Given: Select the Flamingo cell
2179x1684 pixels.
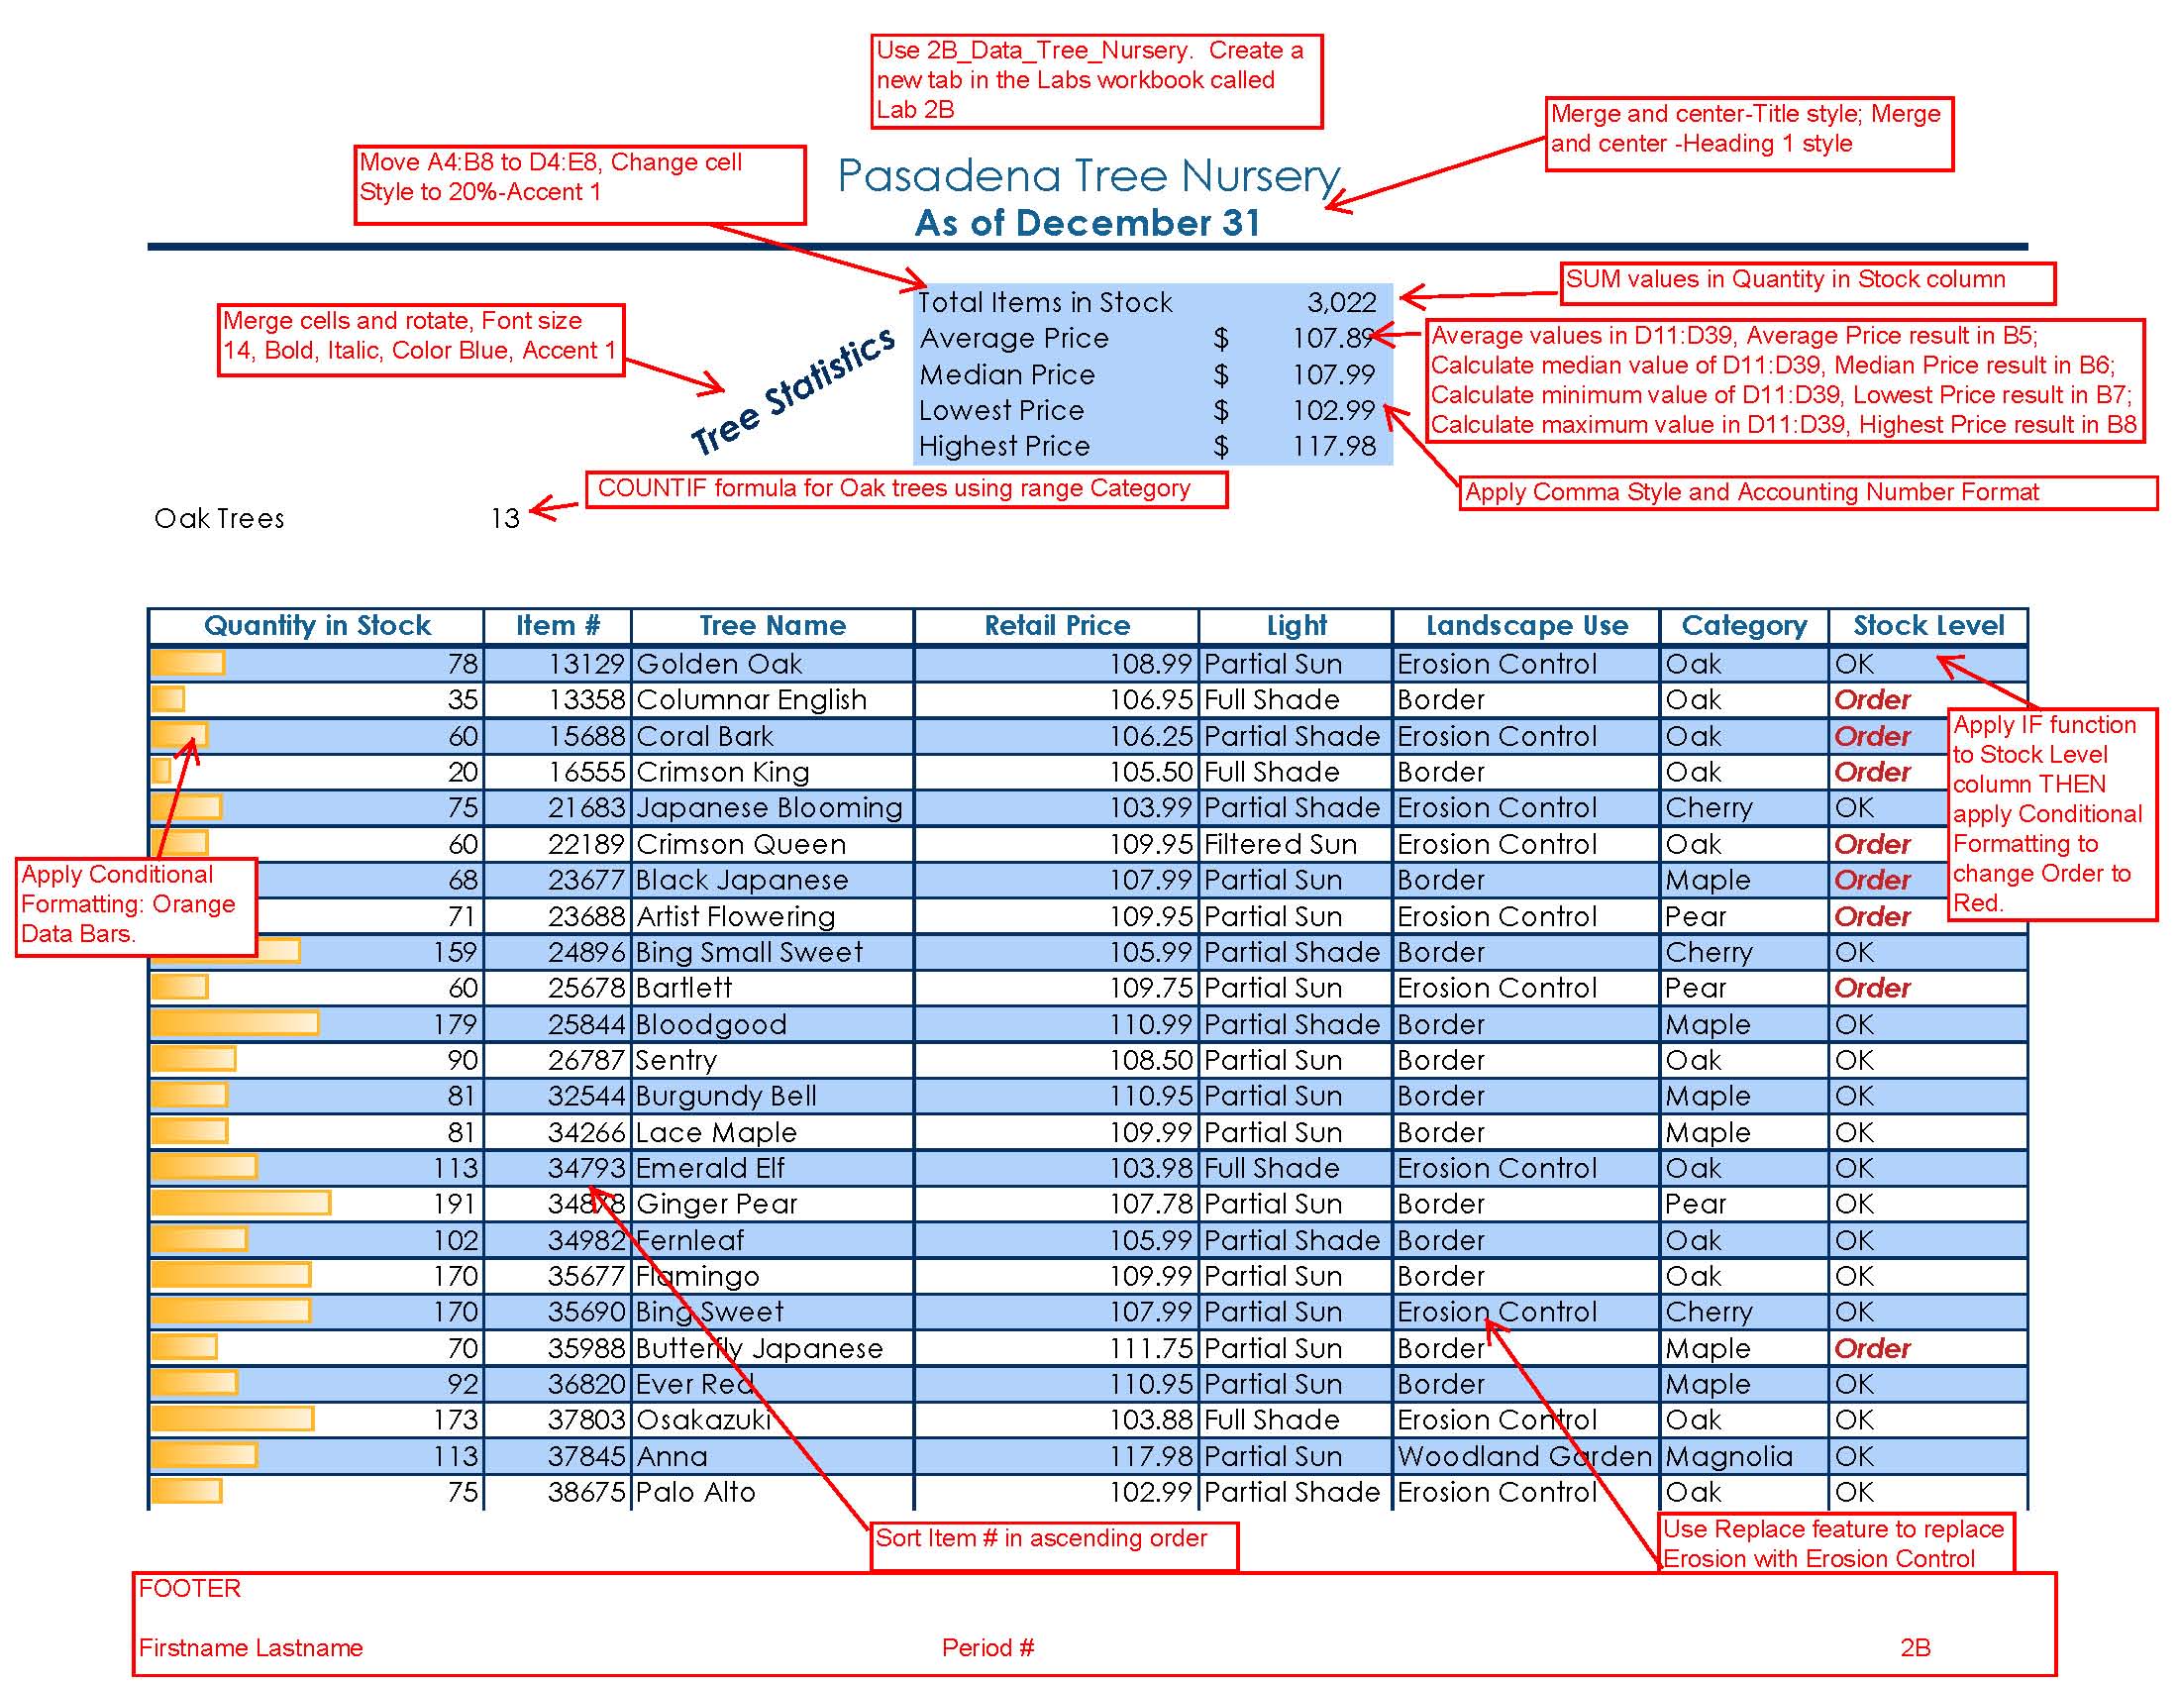Looking at the screenshot, I should coord(773,1276).
